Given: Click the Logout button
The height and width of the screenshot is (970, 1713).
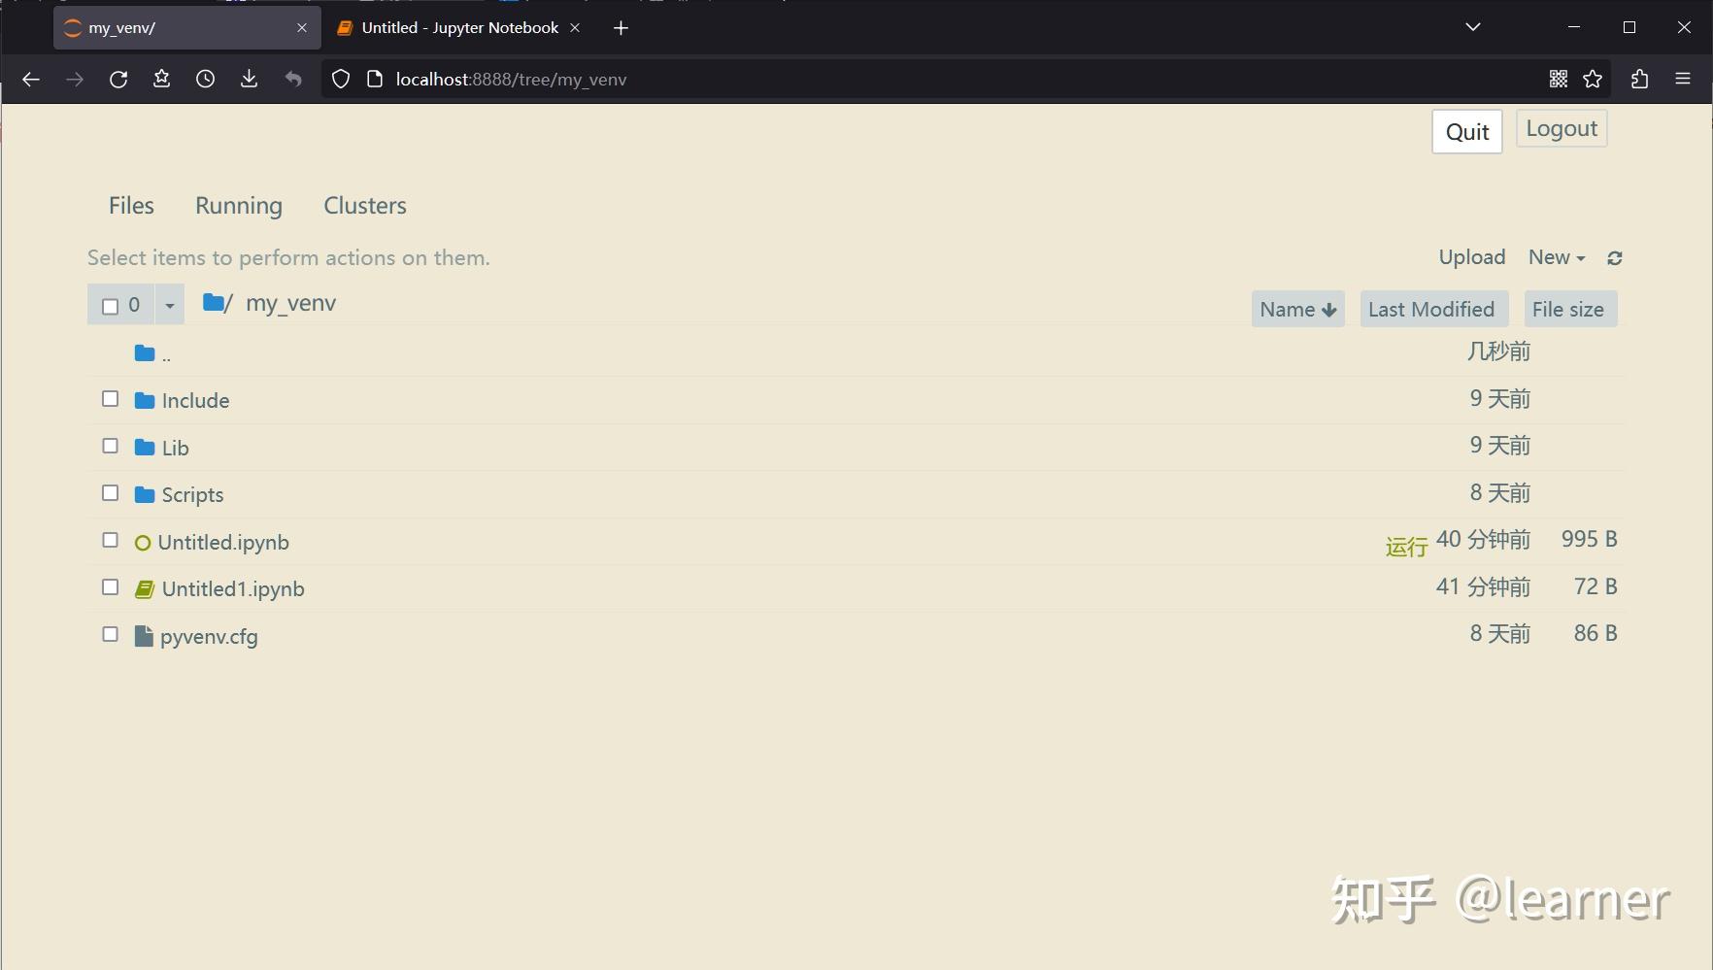Looking at the screenshot, I should coord(1562,129).
